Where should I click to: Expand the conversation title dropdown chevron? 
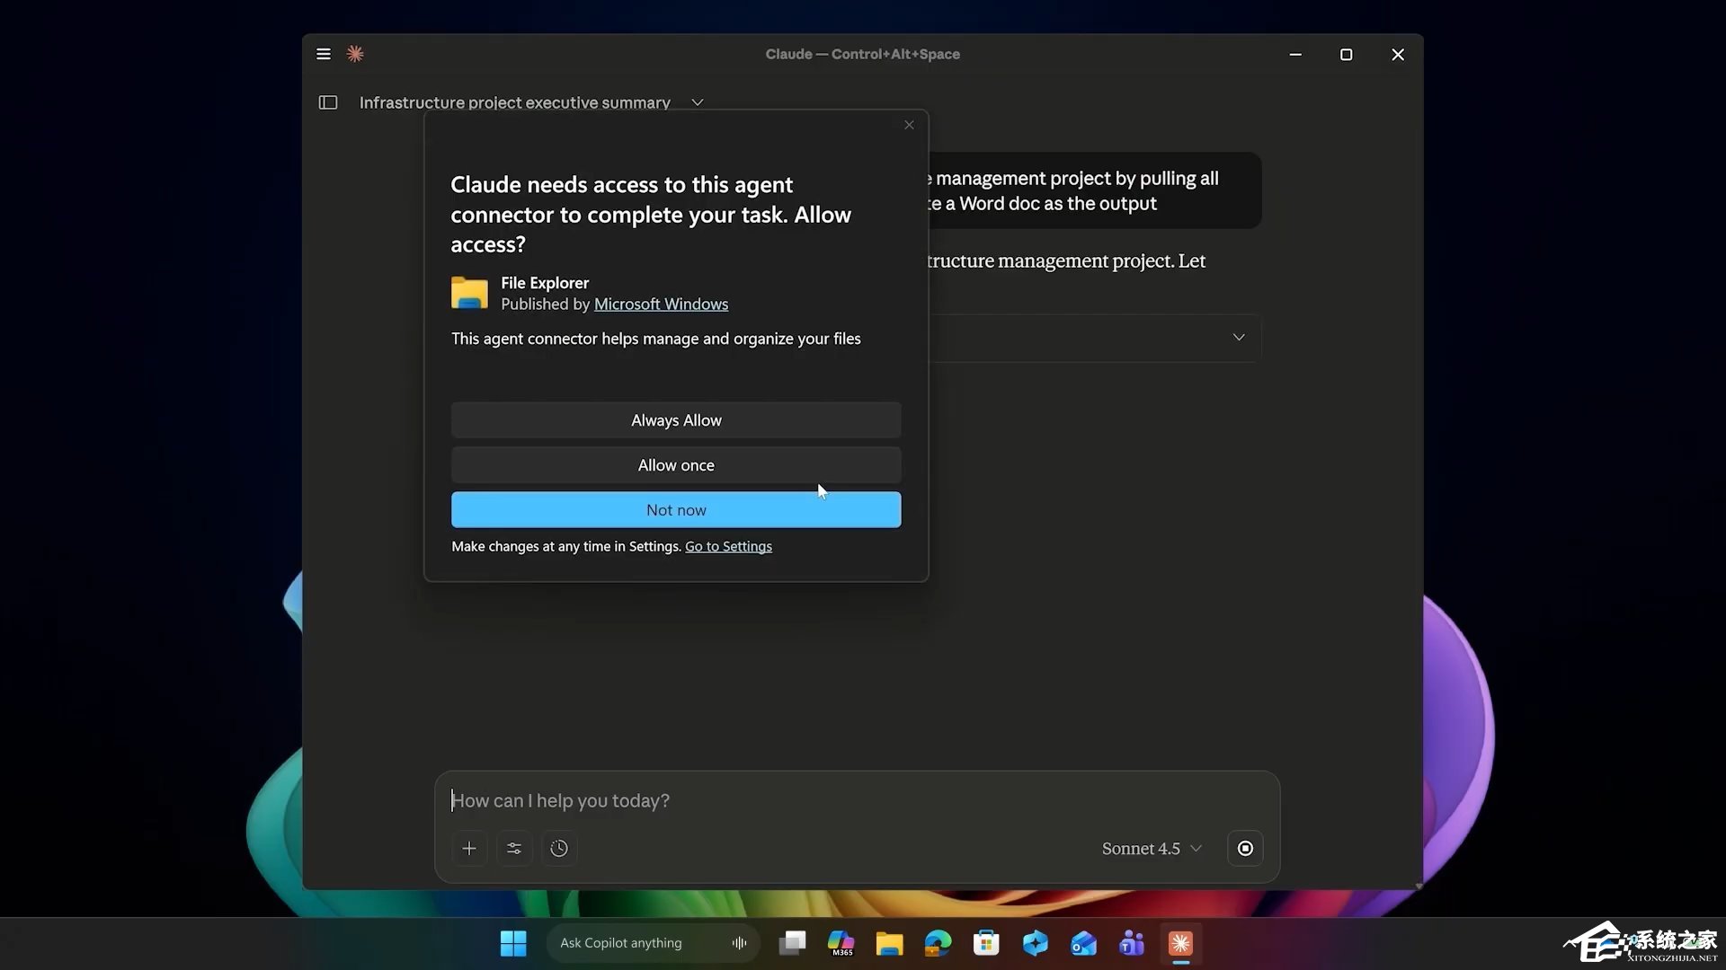[x=698, y=102]
